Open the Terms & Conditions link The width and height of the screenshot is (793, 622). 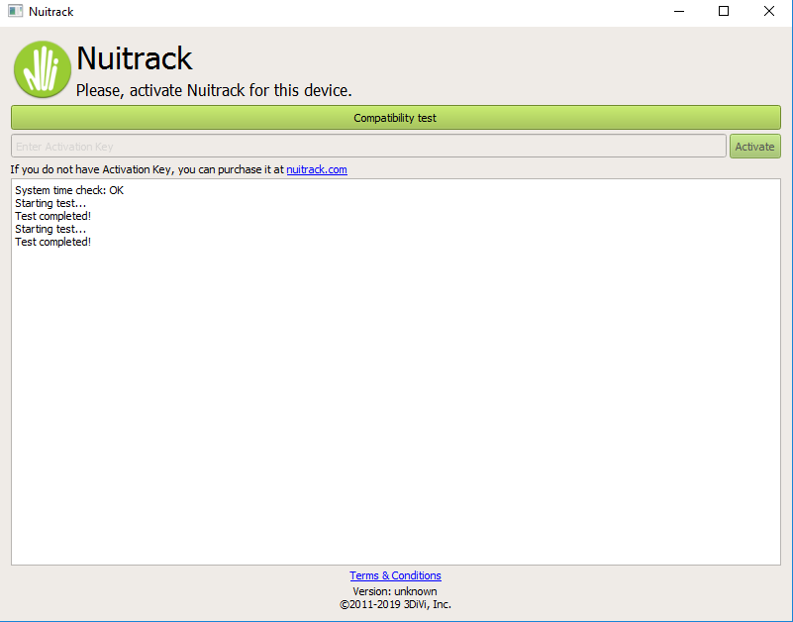pyautogui.click(x=395, y=575)
